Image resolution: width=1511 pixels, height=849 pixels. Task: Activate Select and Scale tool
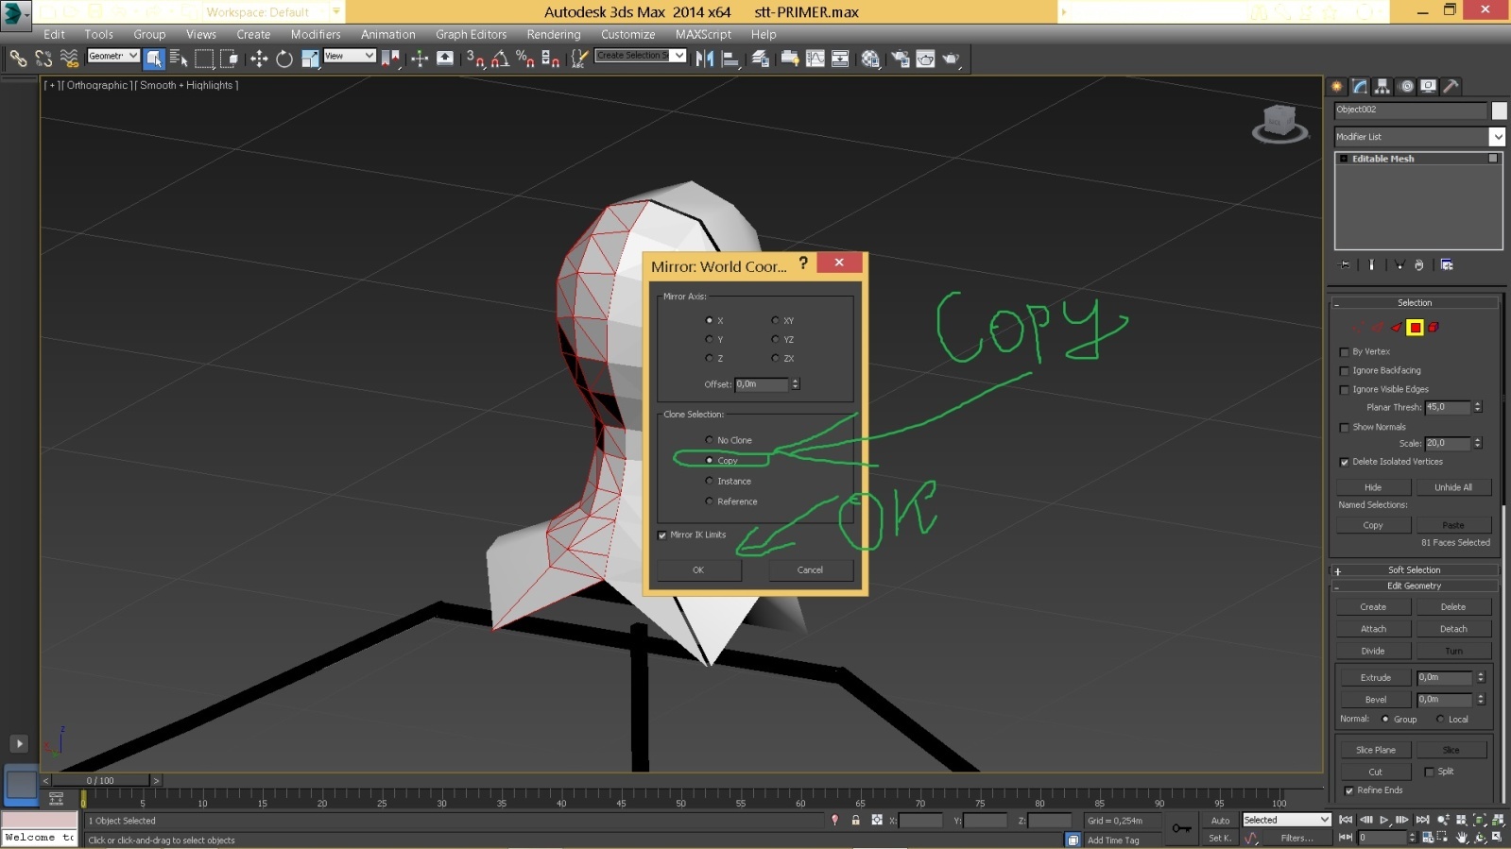tap(310, 59)
